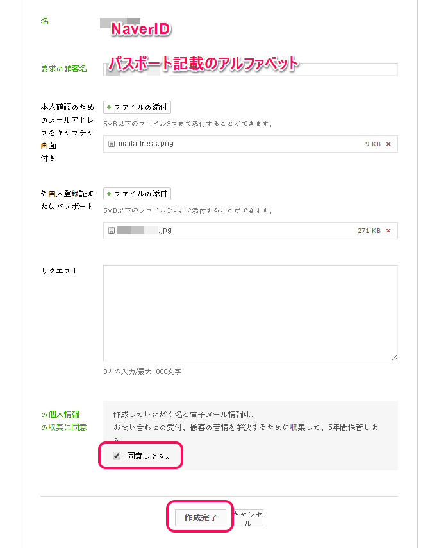Click the キャンセル button

pos(248,518)
